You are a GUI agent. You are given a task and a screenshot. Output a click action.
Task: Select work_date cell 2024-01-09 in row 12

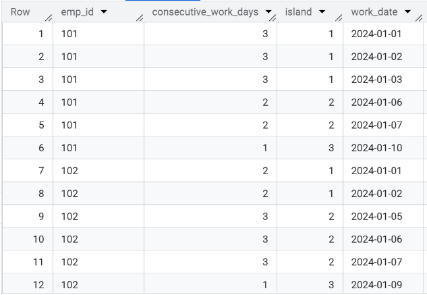pyautogui.click(x=376, y=285)
